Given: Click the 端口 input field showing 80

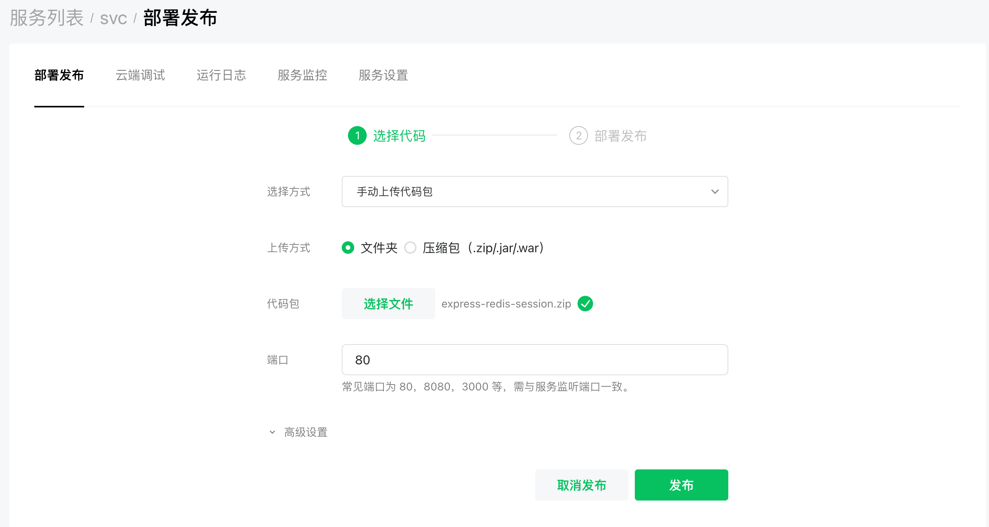Looking at the screenshot, I should click(x=534, y=360).
